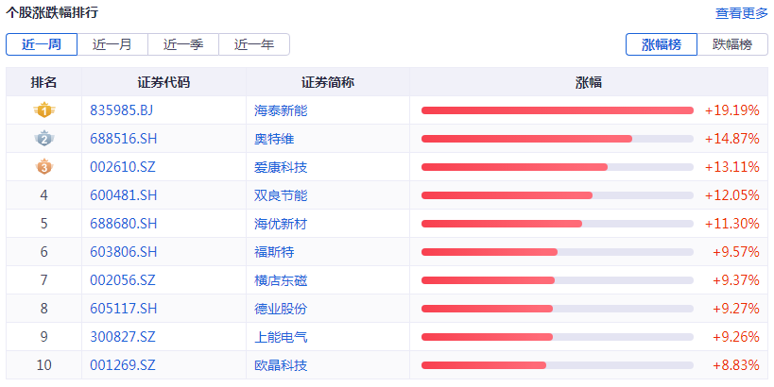Switch to the 近一年 tab

click(x=254, y=44)
